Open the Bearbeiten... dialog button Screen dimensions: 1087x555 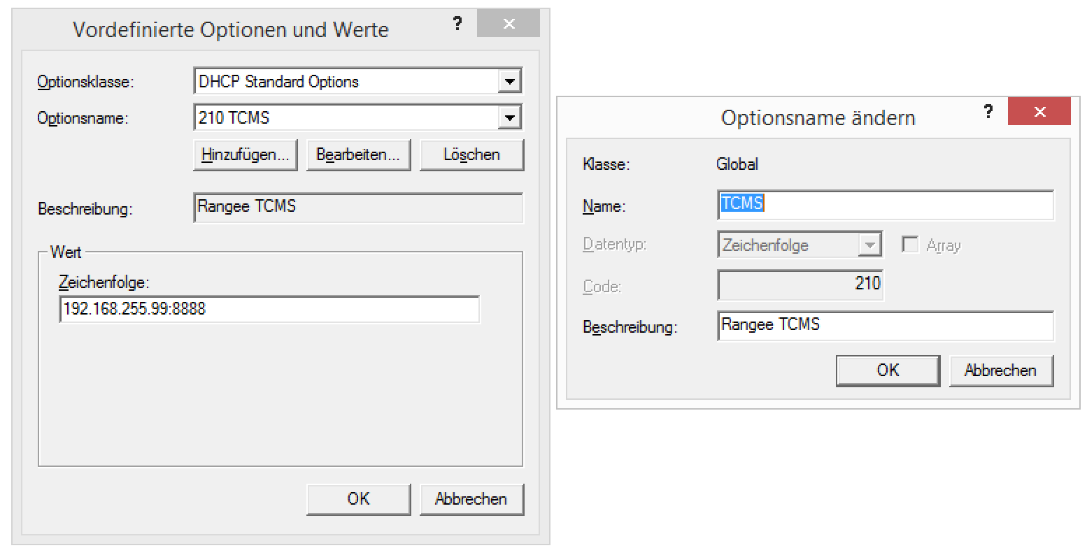click(x=358, y=154)
